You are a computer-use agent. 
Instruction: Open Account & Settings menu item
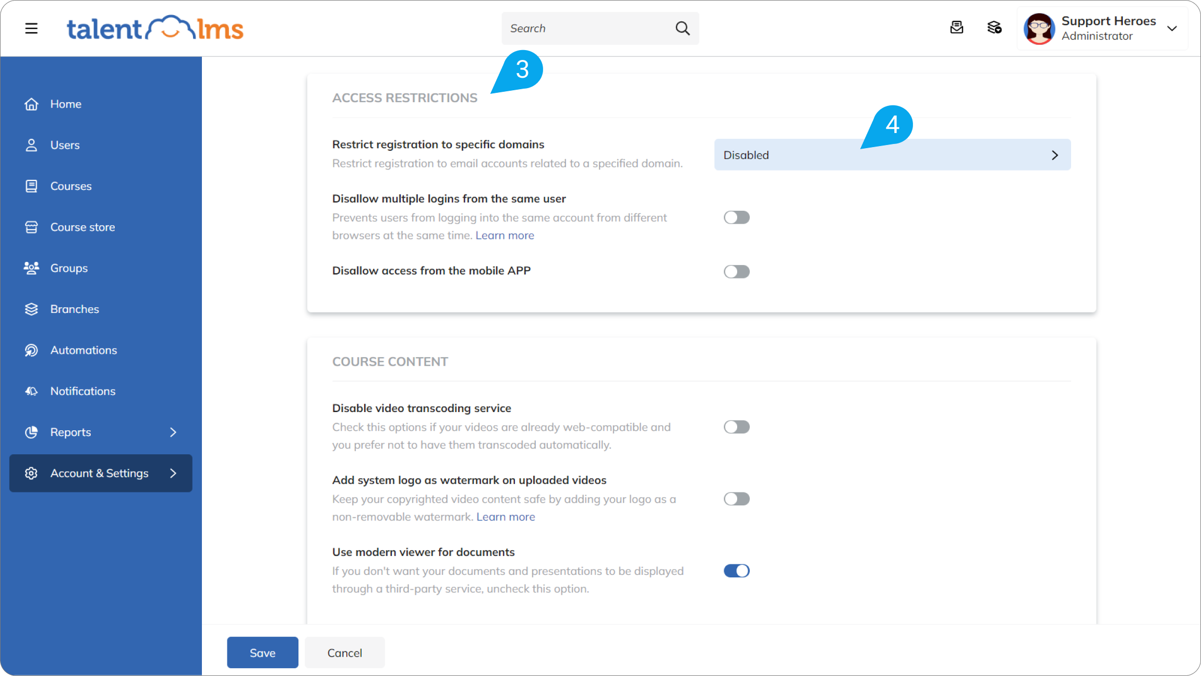[99, 473]
